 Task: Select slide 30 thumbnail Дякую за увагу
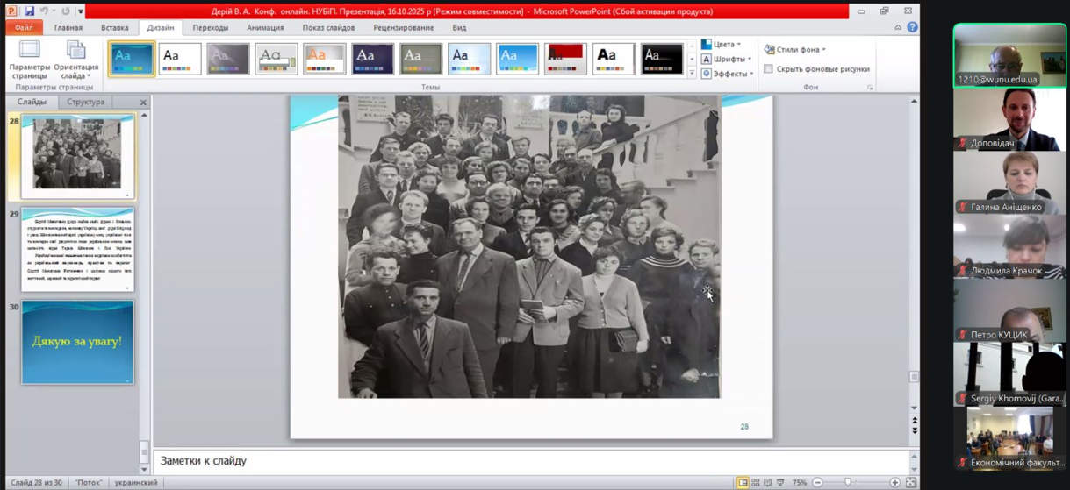point(78,342)
